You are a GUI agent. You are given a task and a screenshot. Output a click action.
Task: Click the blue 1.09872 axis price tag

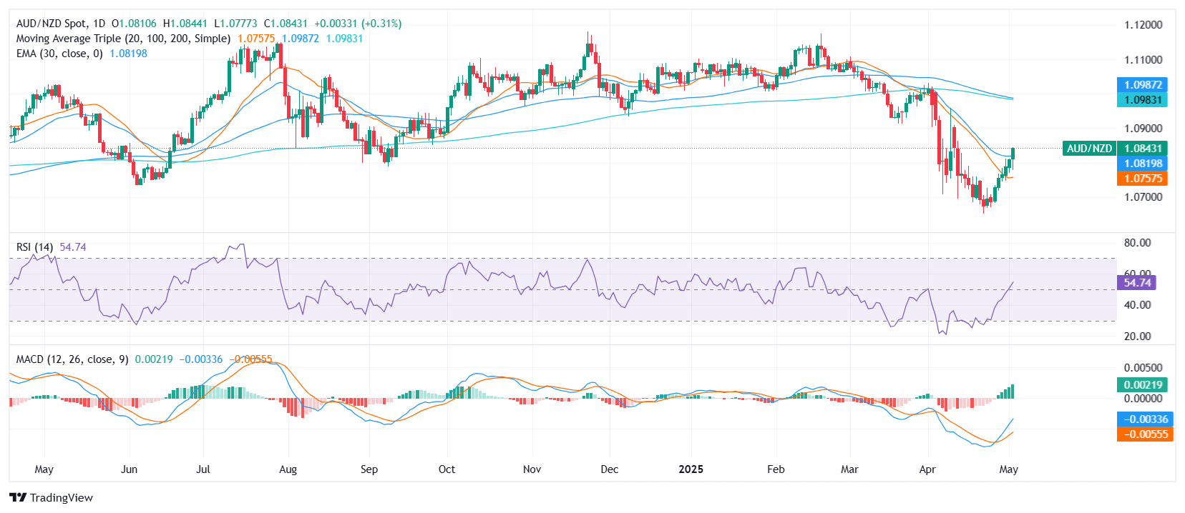(x=1142, y=85)
